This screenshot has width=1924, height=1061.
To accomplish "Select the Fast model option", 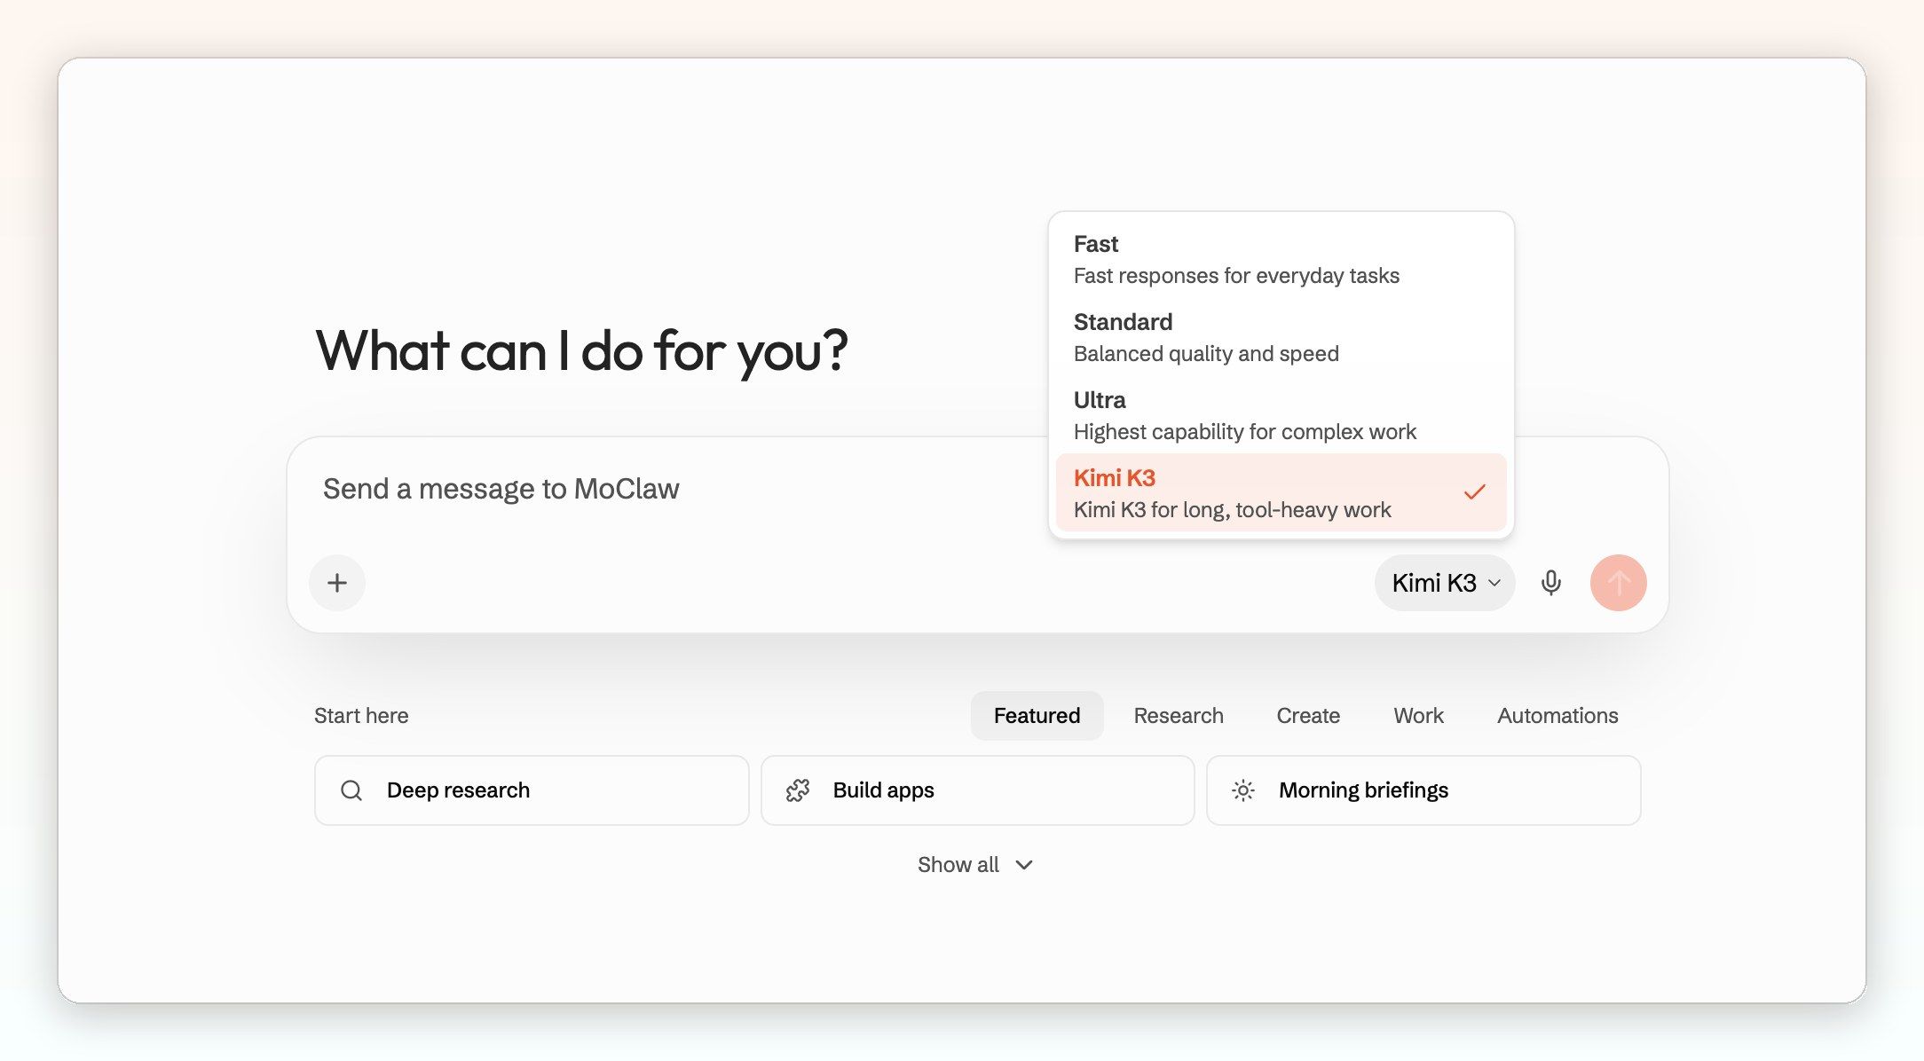I will [x=1281, y=259].
